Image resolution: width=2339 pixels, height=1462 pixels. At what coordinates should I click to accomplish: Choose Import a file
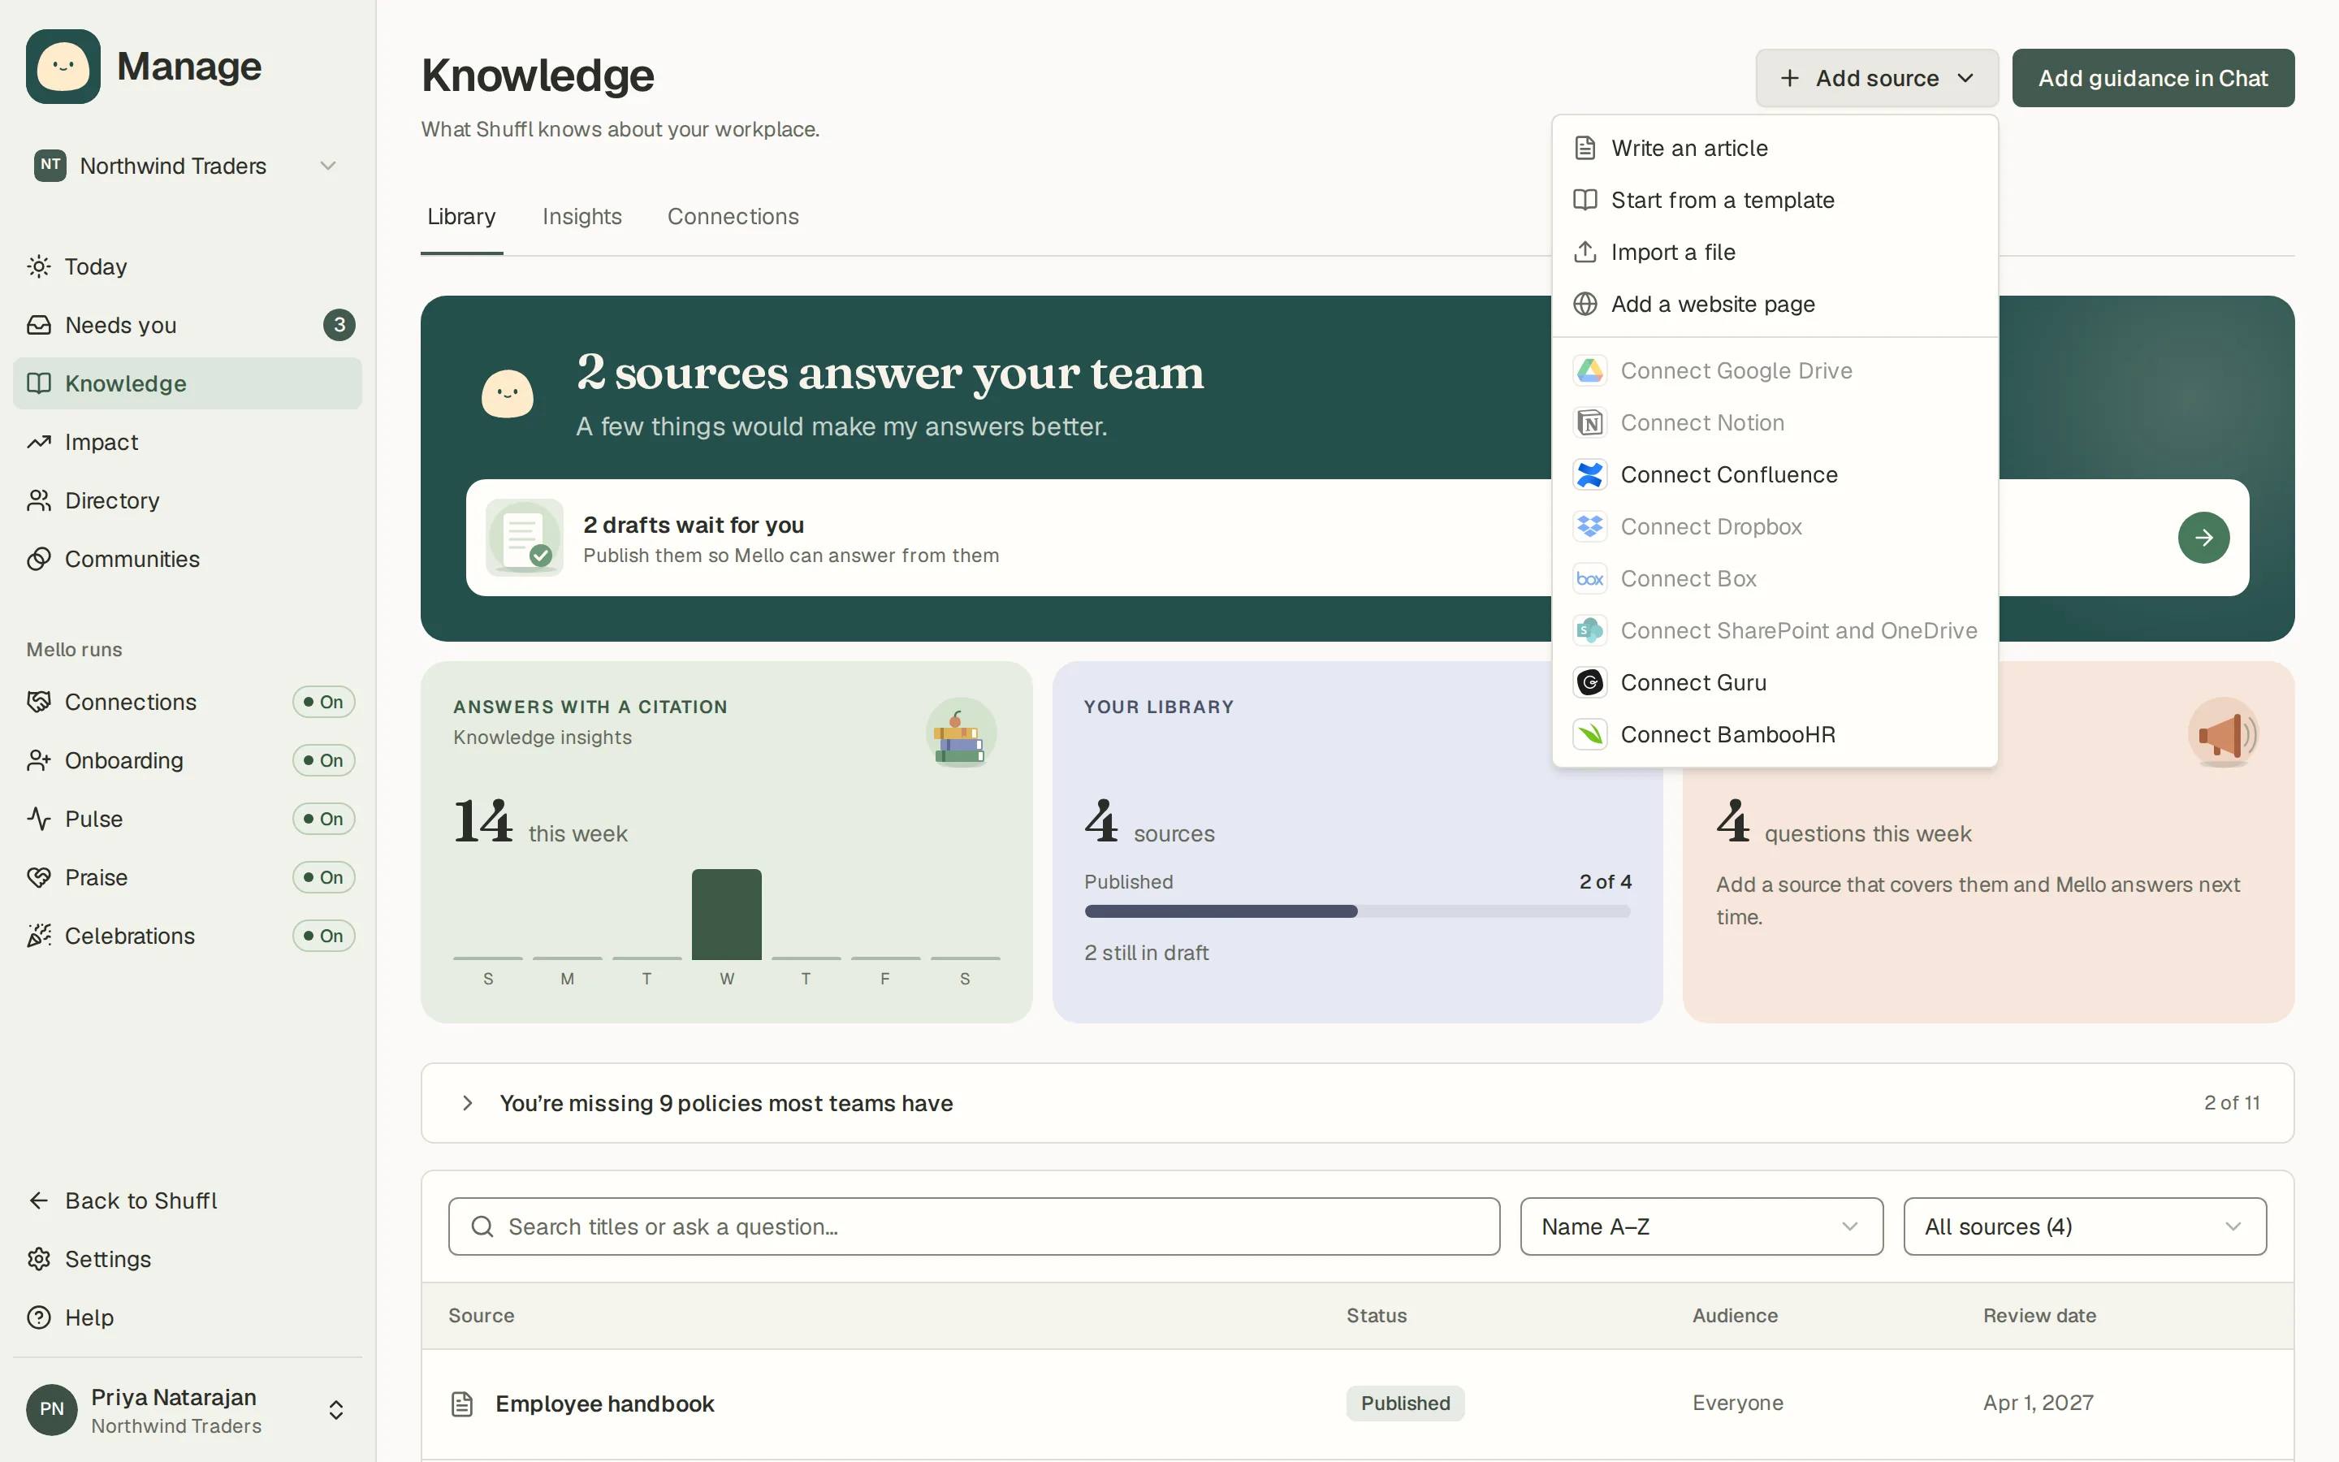pos(1775,252)
